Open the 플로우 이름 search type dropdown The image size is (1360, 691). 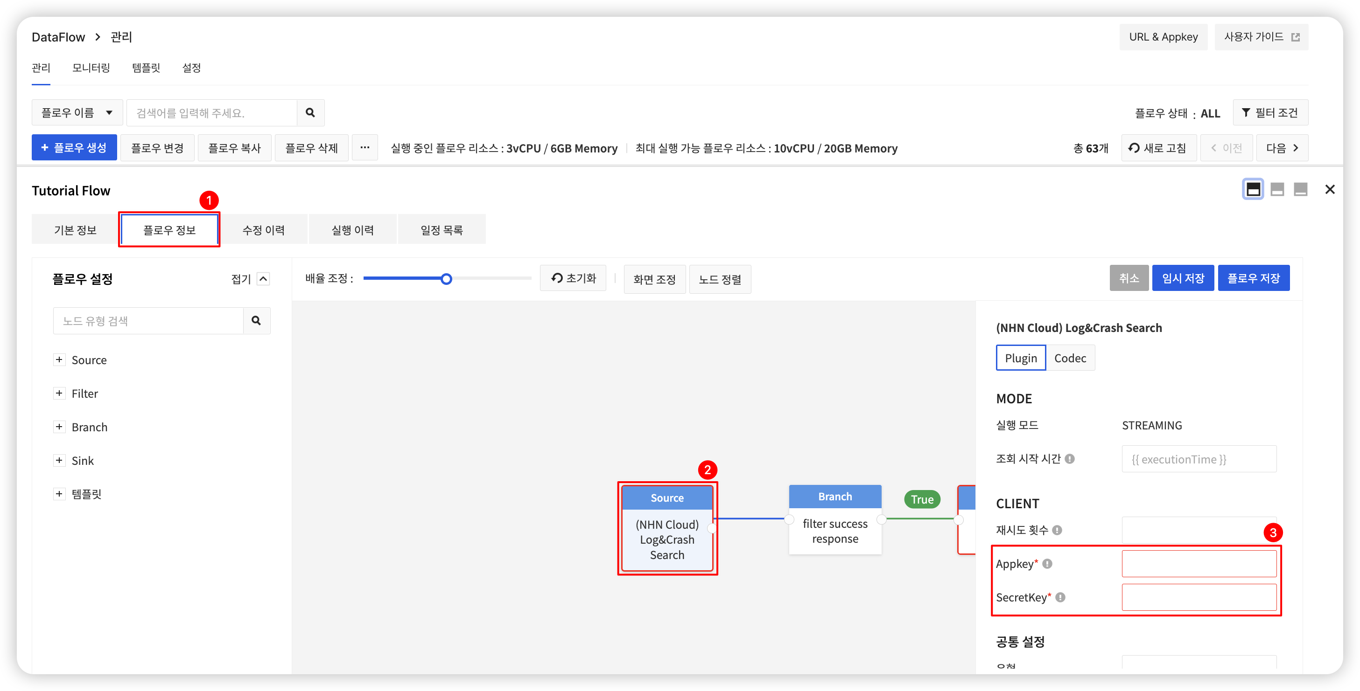[x=77, y=112]
